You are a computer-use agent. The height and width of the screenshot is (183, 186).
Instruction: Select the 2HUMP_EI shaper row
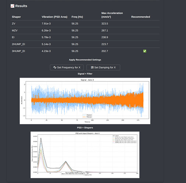coord(85,44)
